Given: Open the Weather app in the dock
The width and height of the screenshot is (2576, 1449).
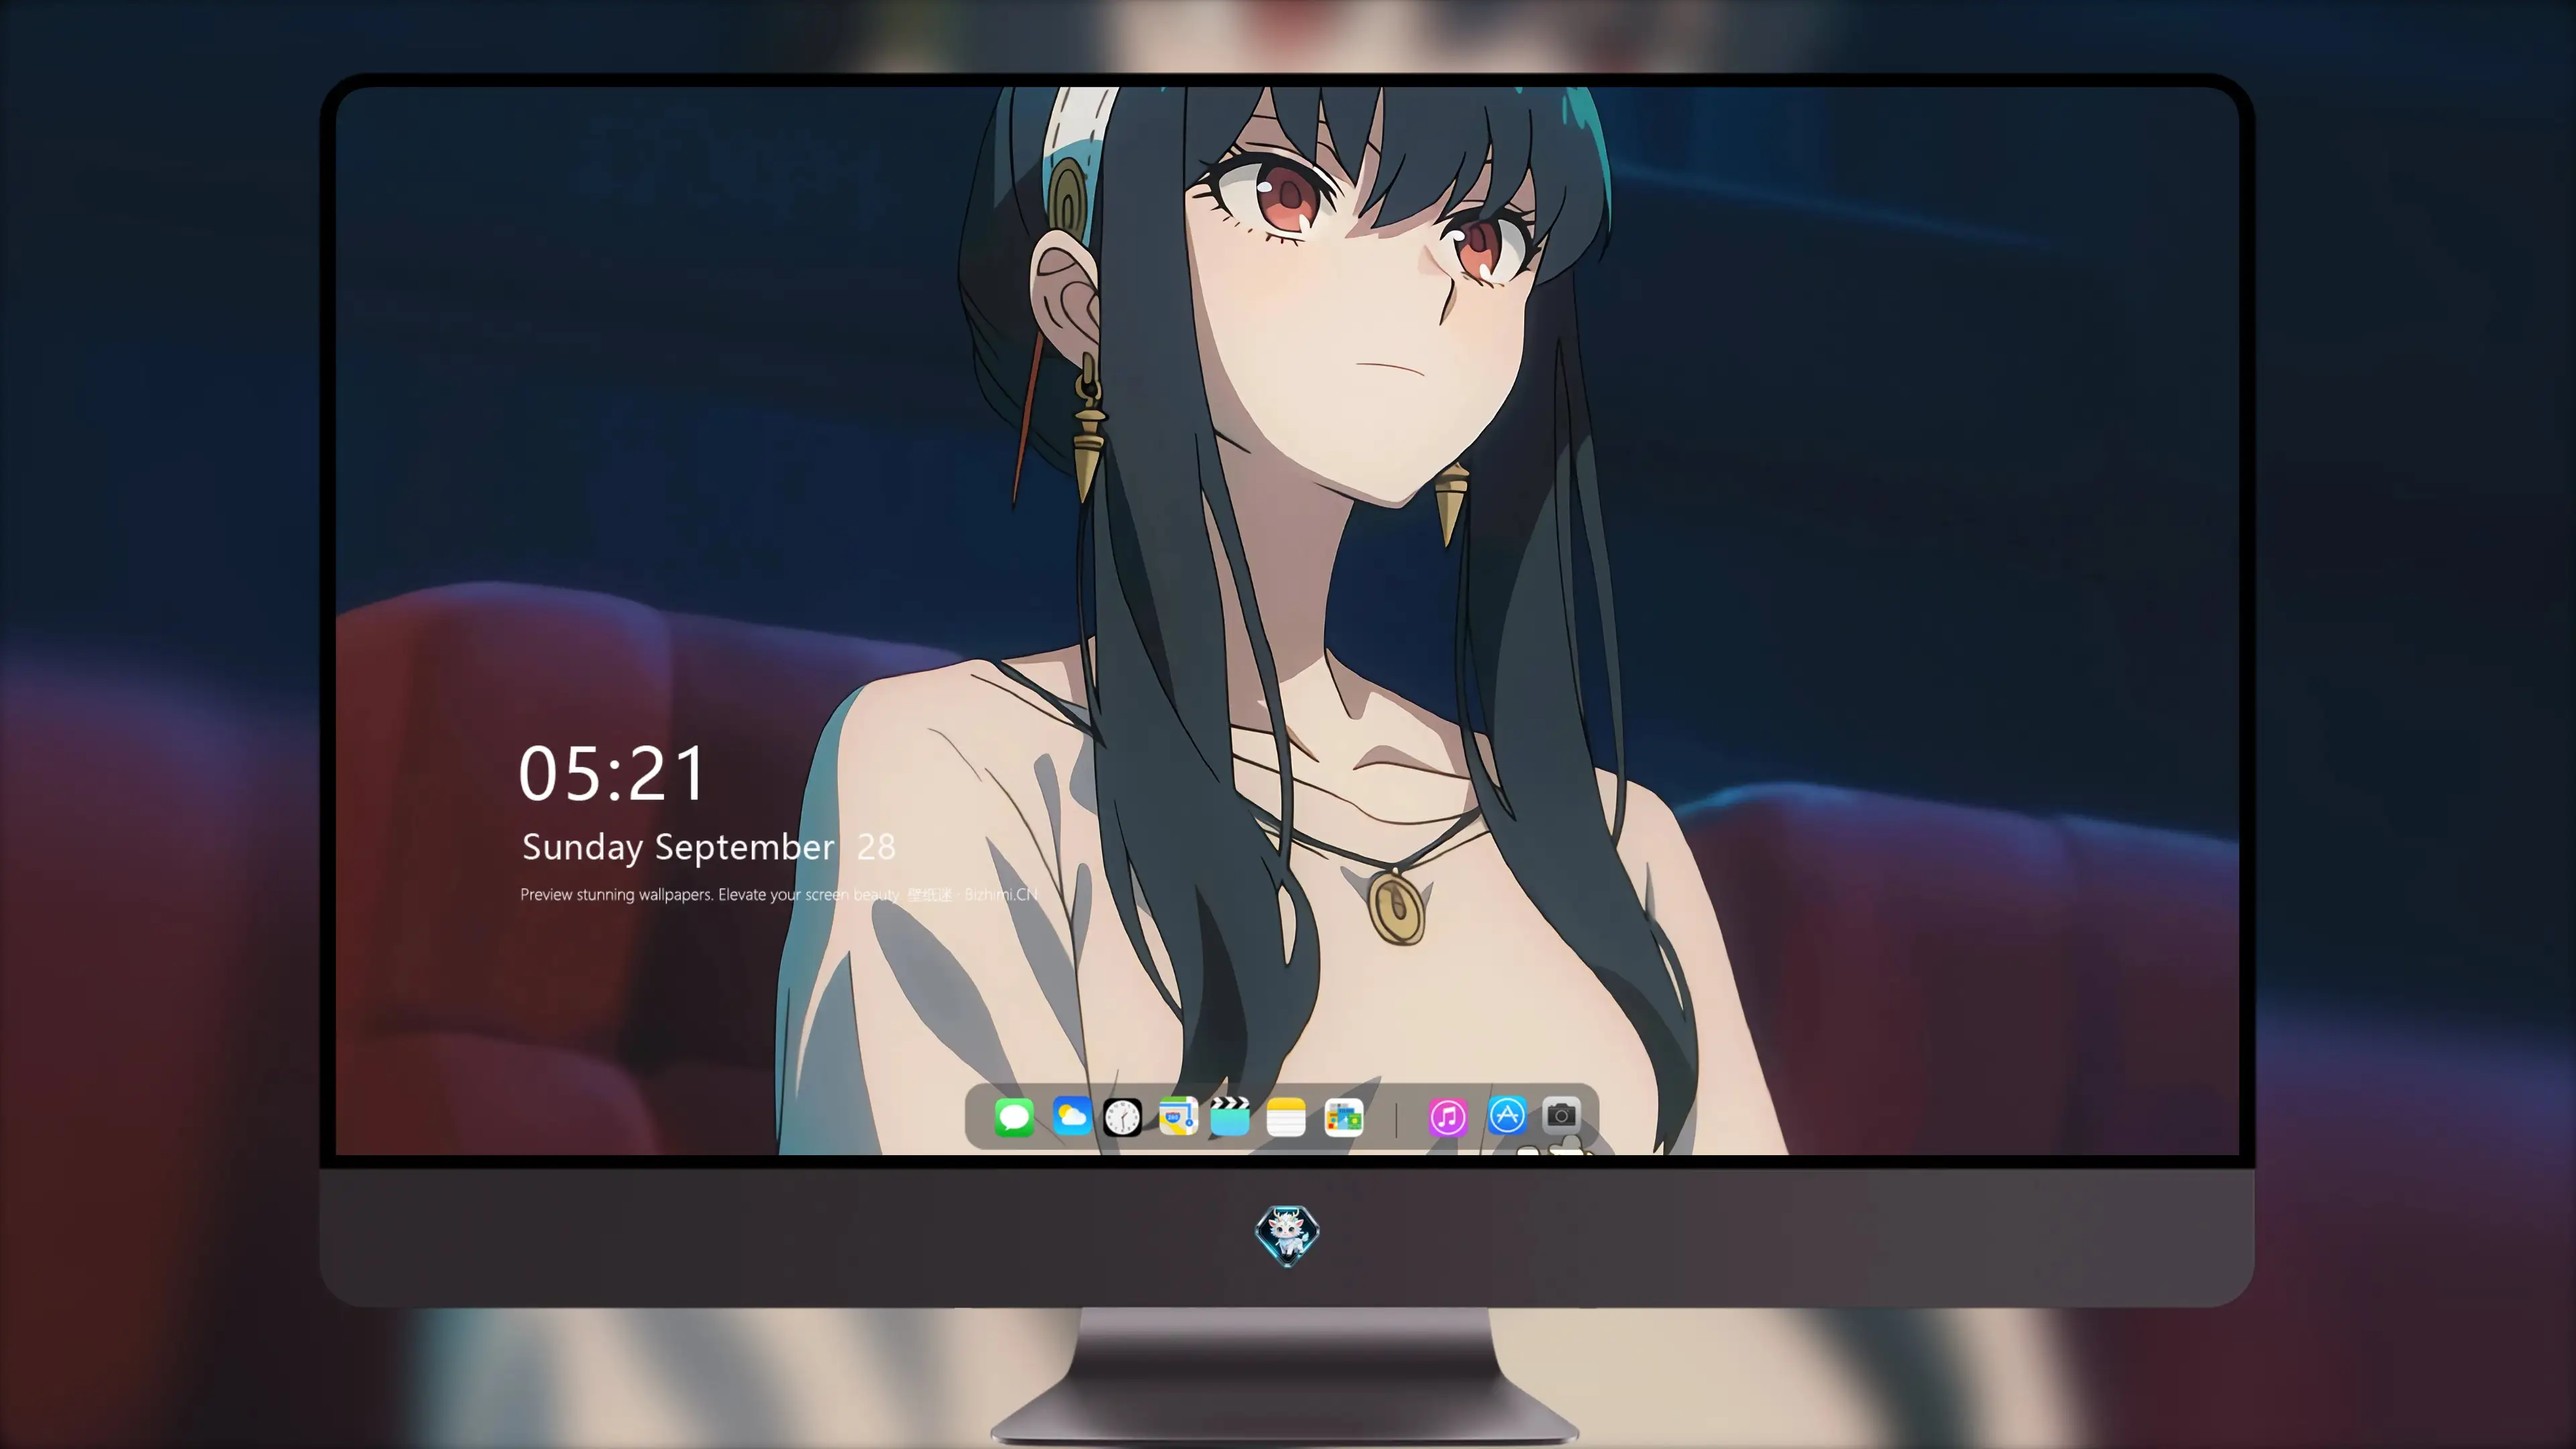Looking at the screenshot, I should (x=1072, y=1116).
